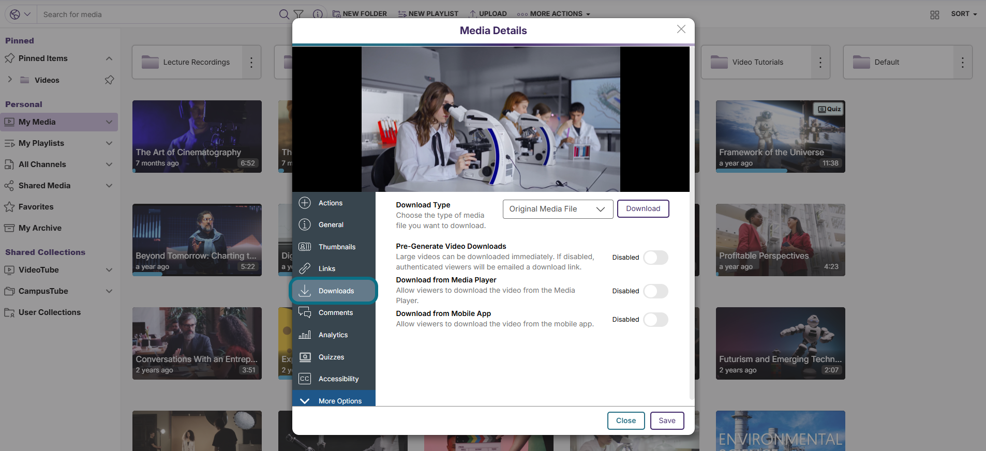Screen dimensions: 986x451
Task: Open Futurism and Emerging Techn... video thumbnail
Action: point(781,343)
